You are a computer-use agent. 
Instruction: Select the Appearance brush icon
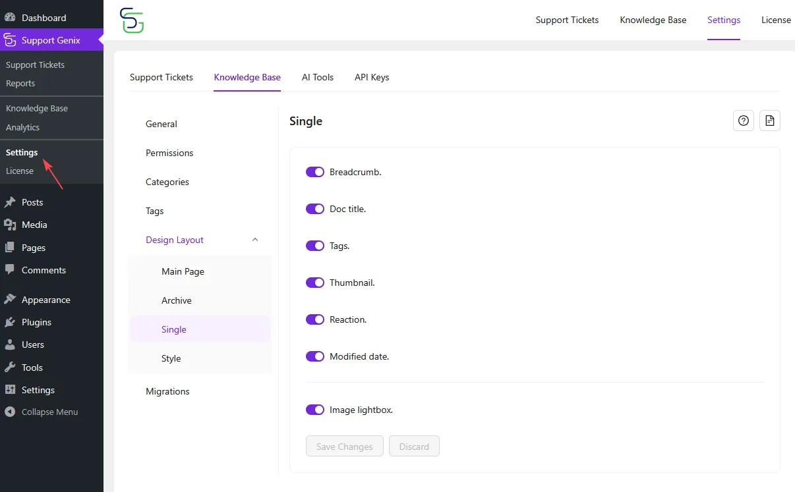click(x=9, y=299)
